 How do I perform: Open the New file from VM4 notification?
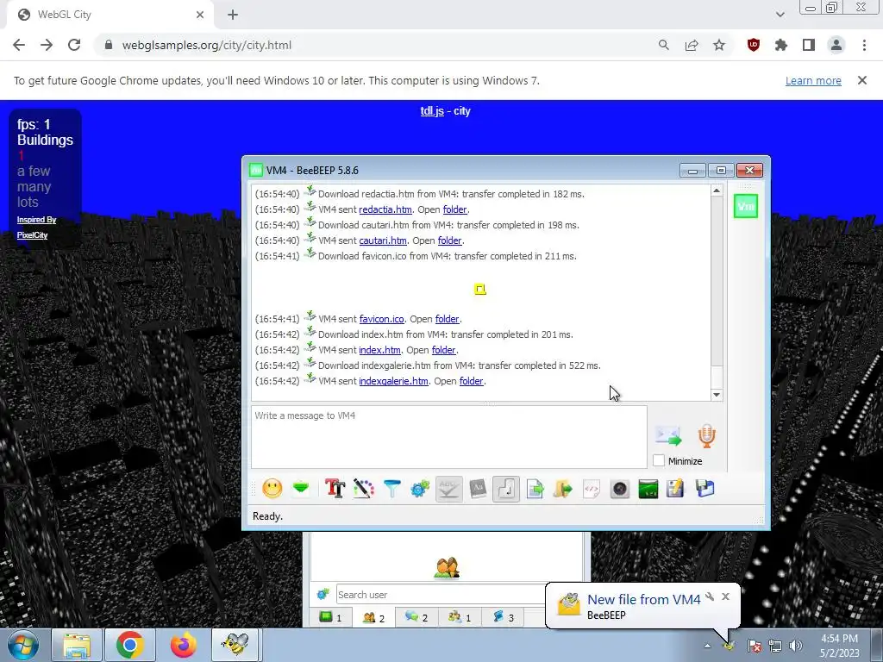(643, 600)
